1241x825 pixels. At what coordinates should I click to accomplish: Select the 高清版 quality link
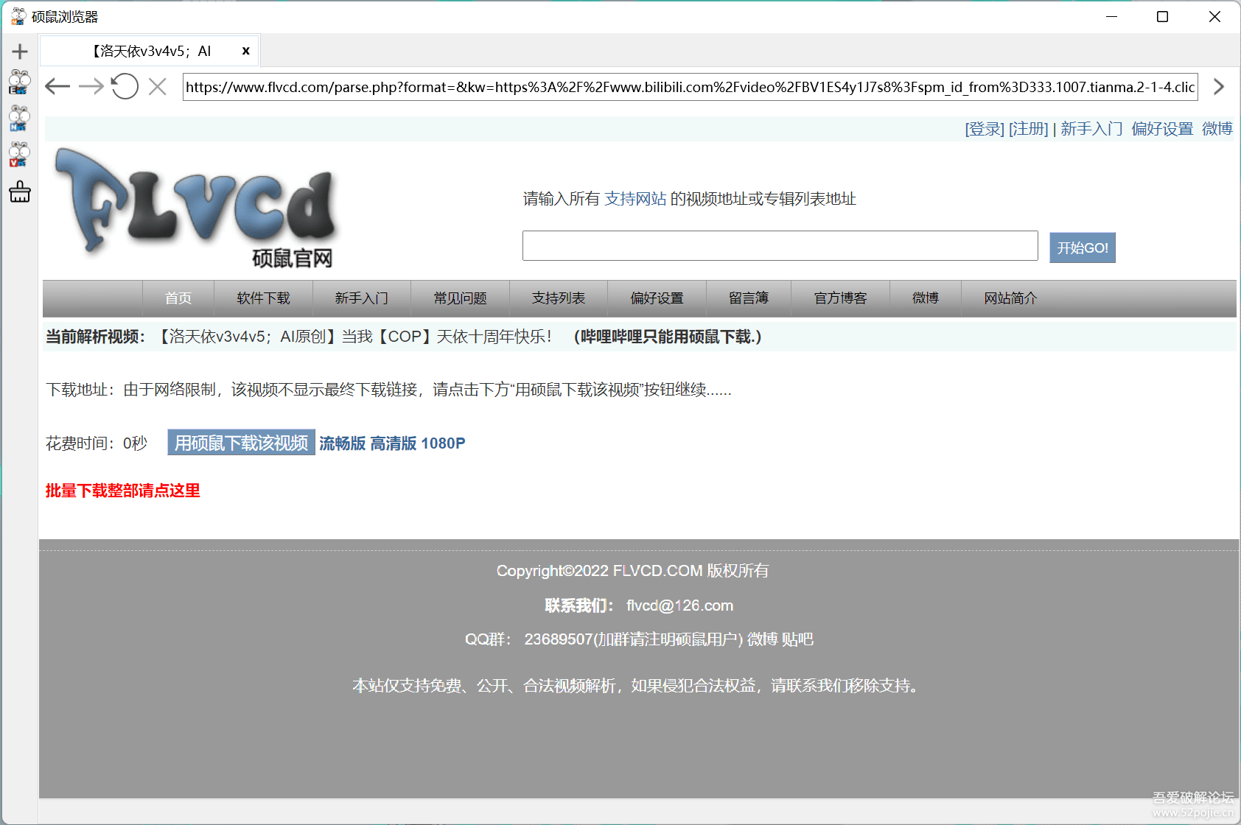tap(393, 443)
